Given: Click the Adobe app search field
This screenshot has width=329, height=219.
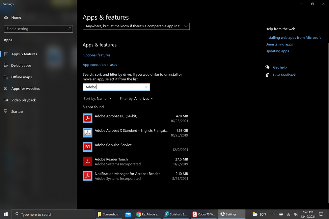Looking at the screenshot, I should click(x=116, y=87).
